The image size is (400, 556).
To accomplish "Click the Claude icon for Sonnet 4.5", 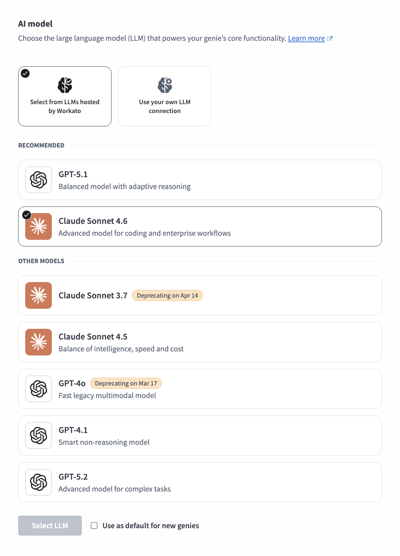I will [x=39, y=342].
